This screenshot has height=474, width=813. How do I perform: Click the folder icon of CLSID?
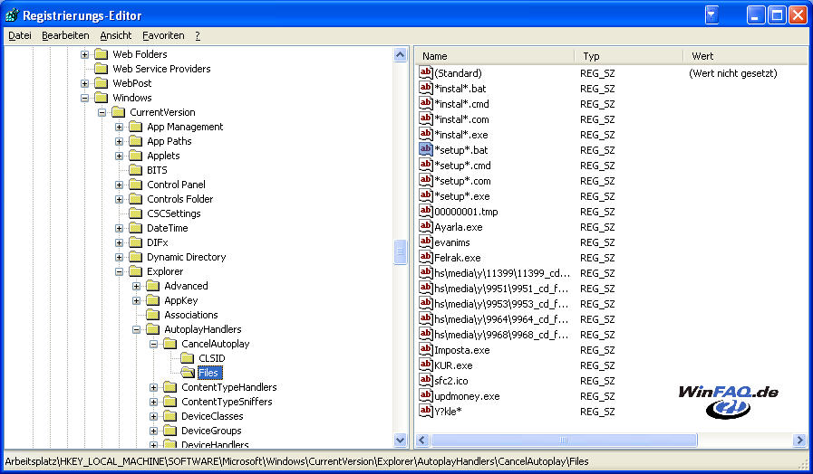[188, 358]
